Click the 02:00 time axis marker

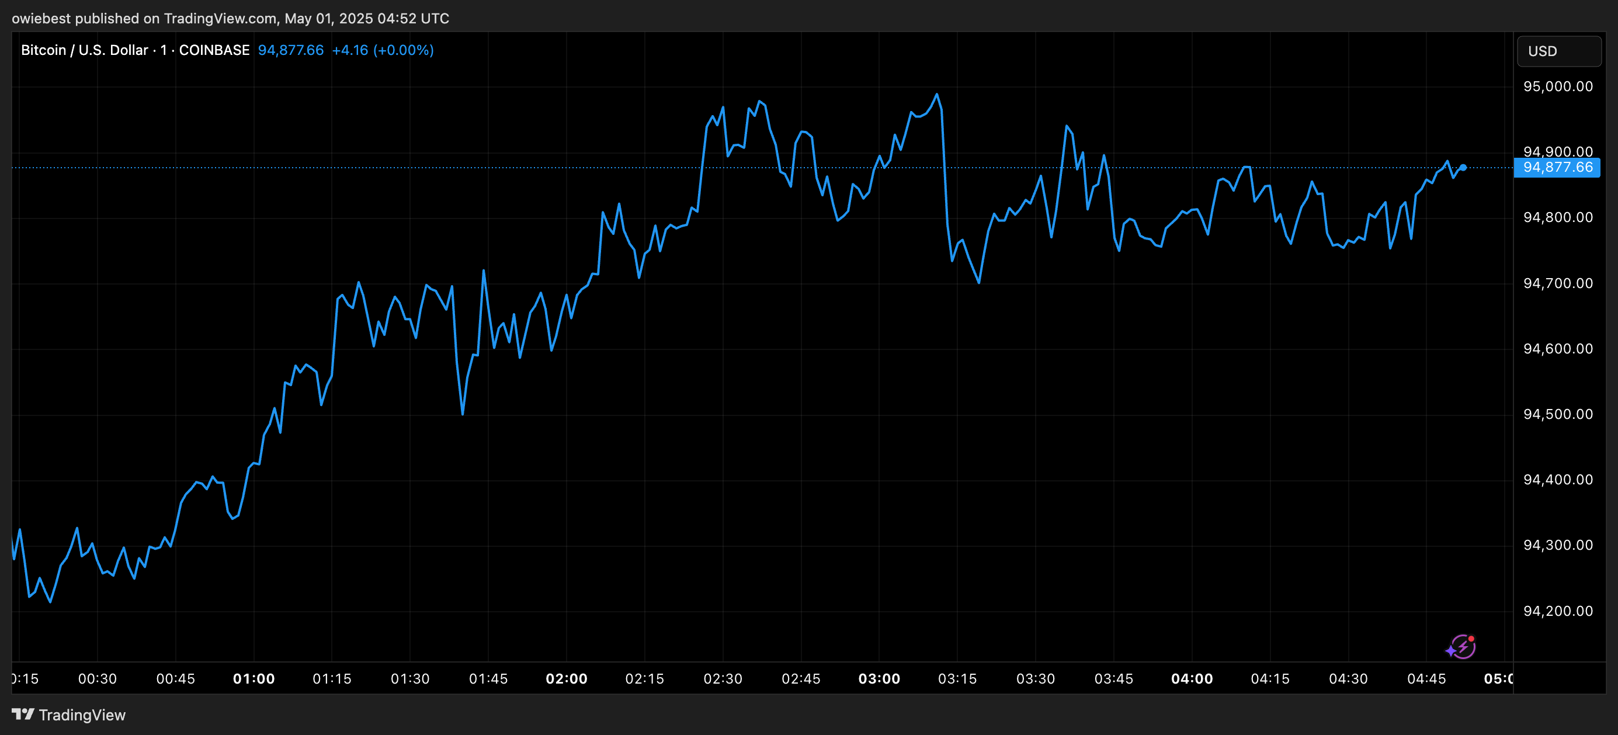point(566,678)
